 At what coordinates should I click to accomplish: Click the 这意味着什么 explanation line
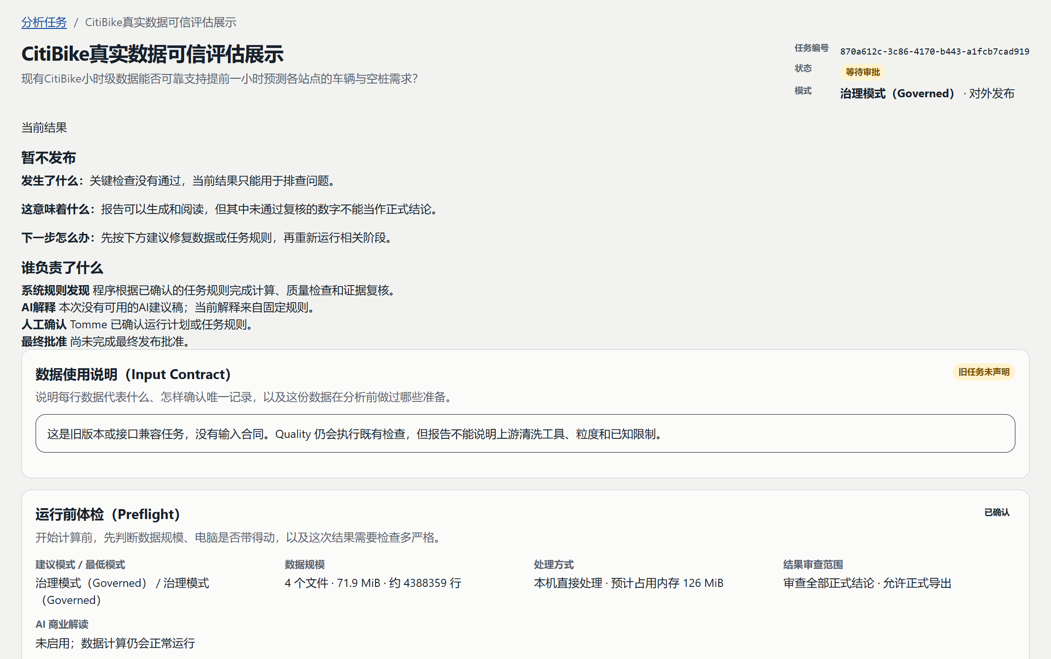(232, 209)
